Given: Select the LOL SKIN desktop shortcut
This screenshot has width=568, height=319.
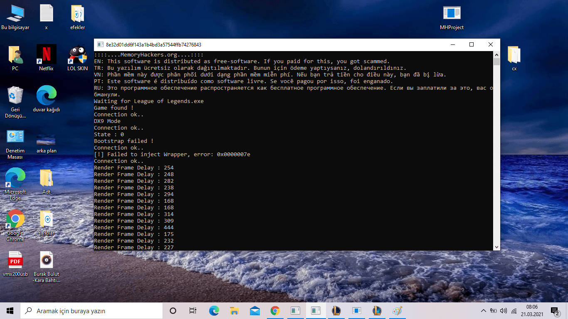Looking at the screenshot, I should tap(78, 58).
